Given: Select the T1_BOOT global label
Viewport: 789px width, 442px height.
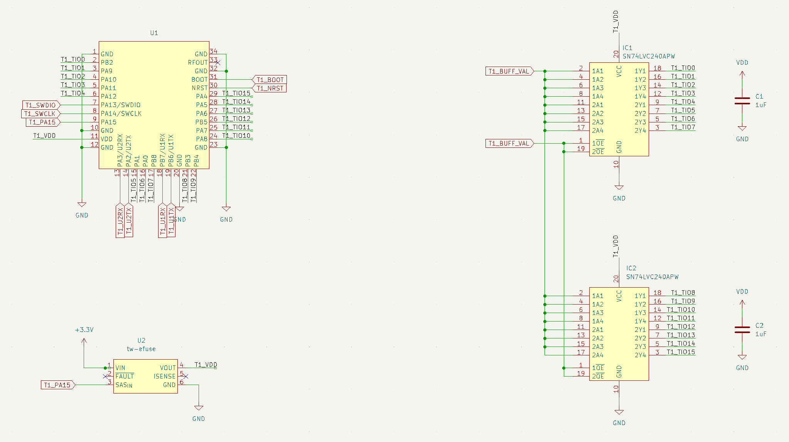Looking at the screenshot, I should click(270, 80).
